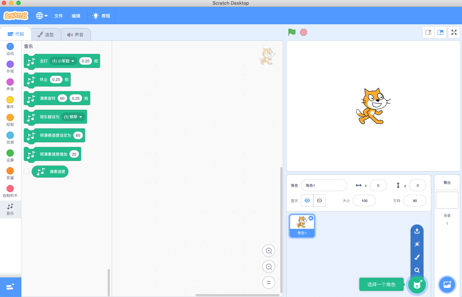Select the 控制 block category
This screenshot has width=462, height=297.
(x=10, y=120)
